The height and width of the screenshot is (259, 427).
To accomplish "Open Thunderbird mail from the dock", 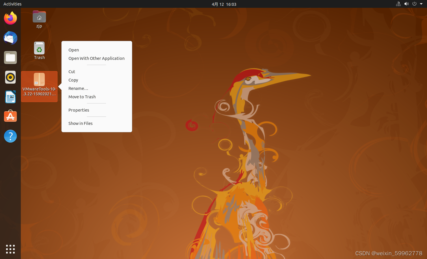I will pyautogui.click(x=10, y=38).
